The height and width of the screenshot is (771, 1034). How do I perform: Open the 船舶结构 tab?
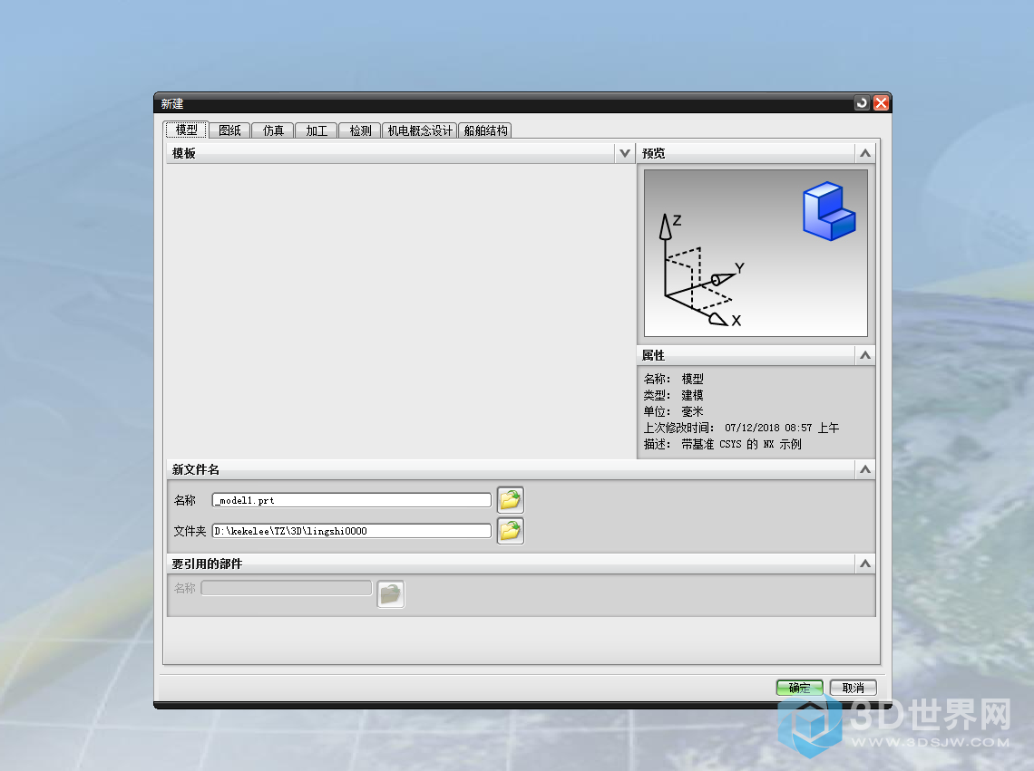pyautogui.click(x=485, y=130)
